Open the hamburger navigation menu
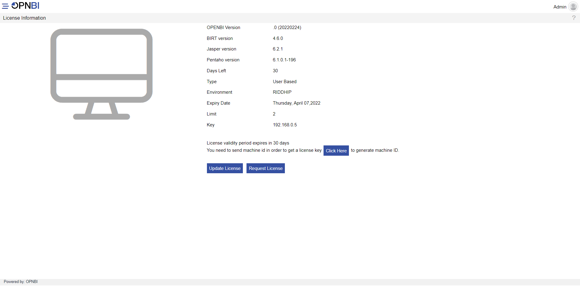Viewport: 580px width, 286px height. point(5,6)
